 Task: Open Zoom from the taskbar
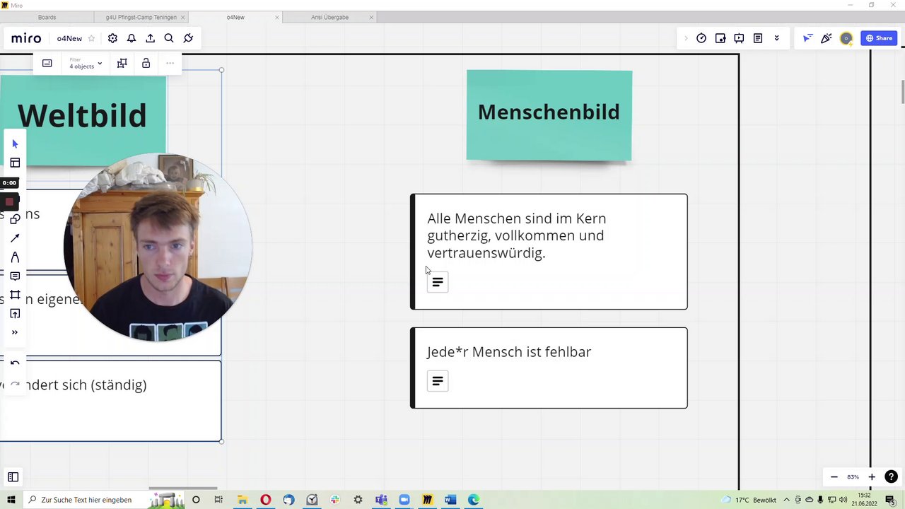404,500
